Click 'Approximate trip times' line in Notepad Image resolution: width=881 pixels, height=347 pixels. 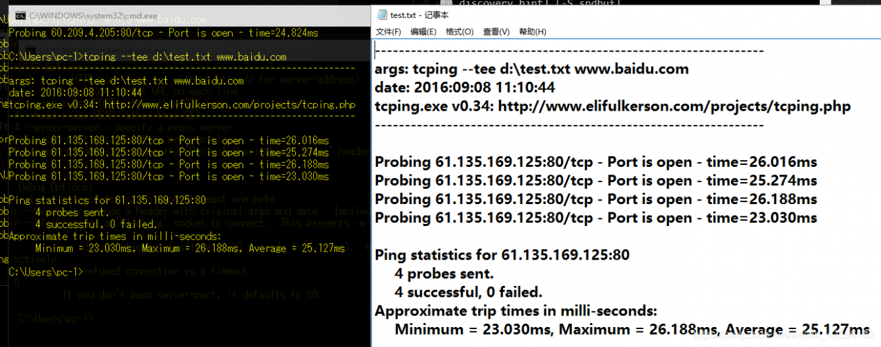516,311
